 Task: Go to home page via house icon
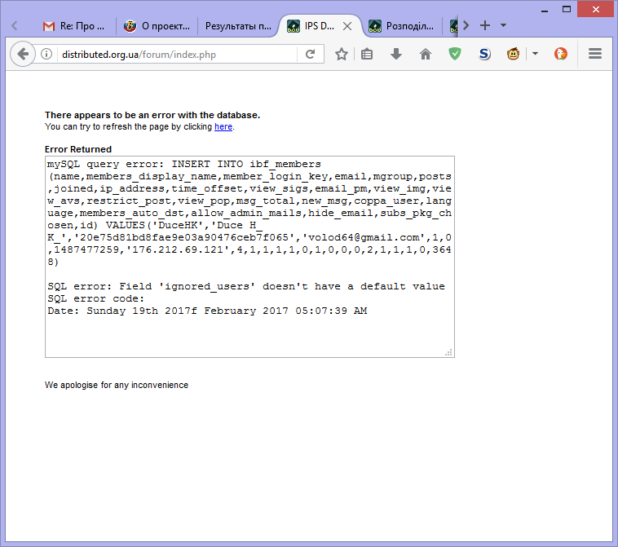click(x=425, y=55)
